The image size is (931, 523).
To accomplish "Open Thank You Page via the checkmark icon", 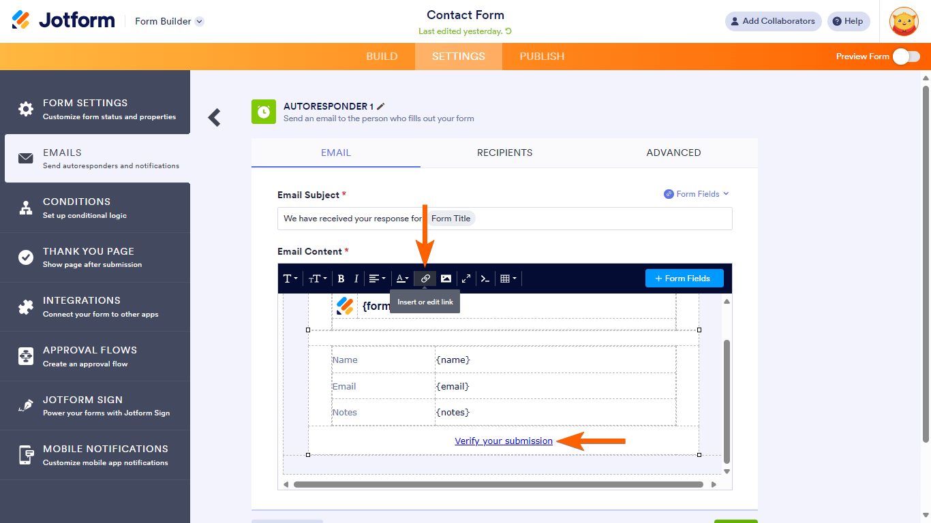I will click(x=26, y=257).
